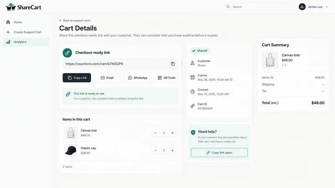Screen dimensions: 335x188
Task: Click the Expires calendar icon
Action: (x=193, y=77)
